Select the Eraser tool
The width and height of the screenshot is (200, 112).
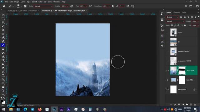pyautogui.click(x=3, y=57)
